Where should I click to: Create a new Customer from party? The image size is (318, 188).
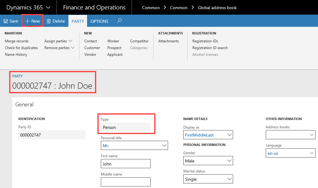click(92, 48)
